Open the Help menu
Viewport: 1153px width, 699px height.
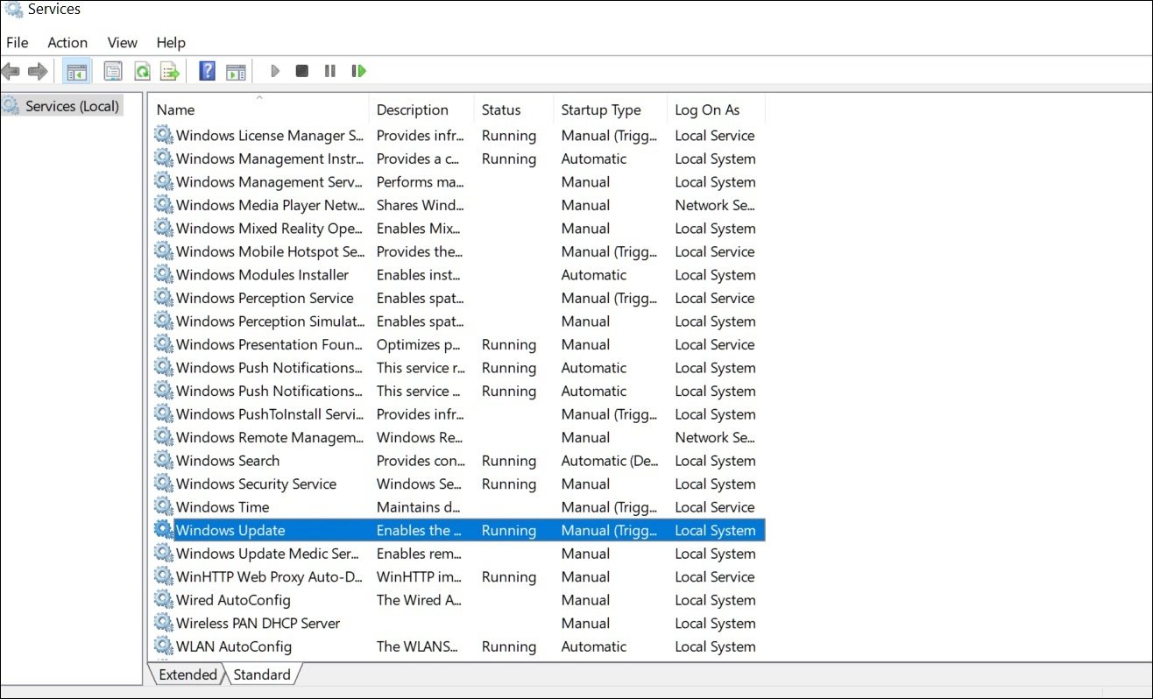(171, 42)
